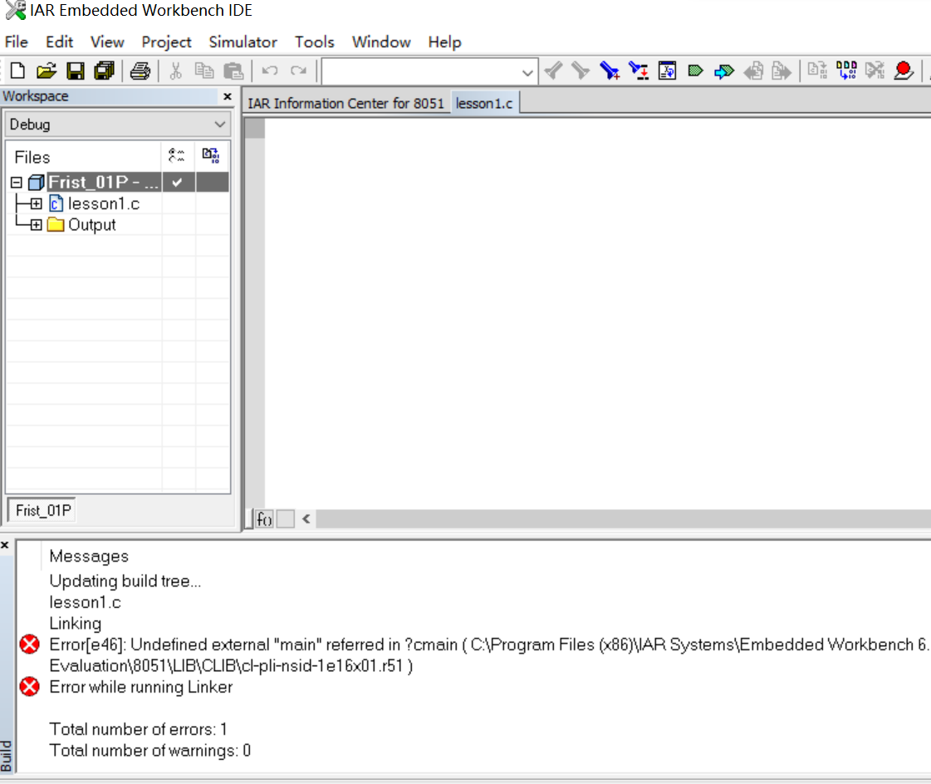Screen dimensions: 931x784
Task: Click the Undo arrow icon
Action: coord(270,71)
